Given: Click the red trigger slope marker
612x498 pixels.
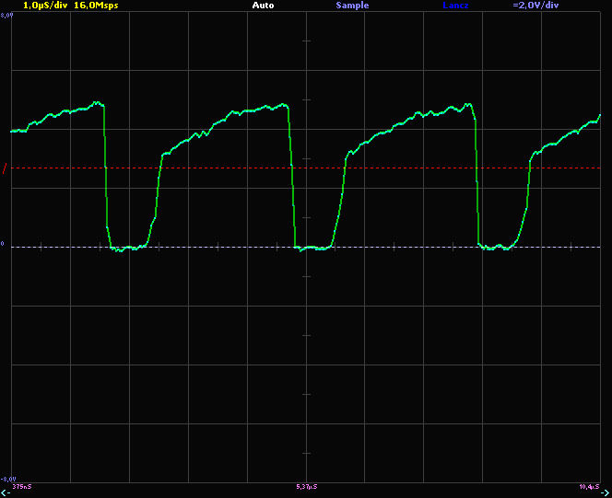Looking at the screenshot, I should [5, 168].
